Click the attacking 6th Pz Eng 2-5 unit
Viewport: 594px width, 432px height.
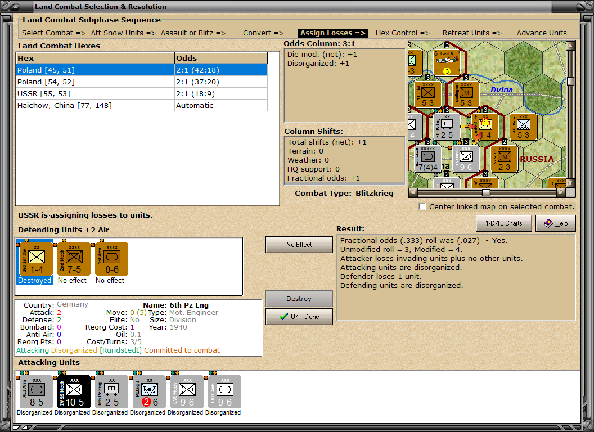click(111, 392)
